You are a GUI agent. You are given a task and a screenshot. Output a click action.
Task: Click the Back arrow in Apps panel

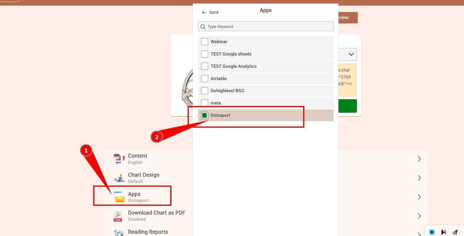pos(204,12)
